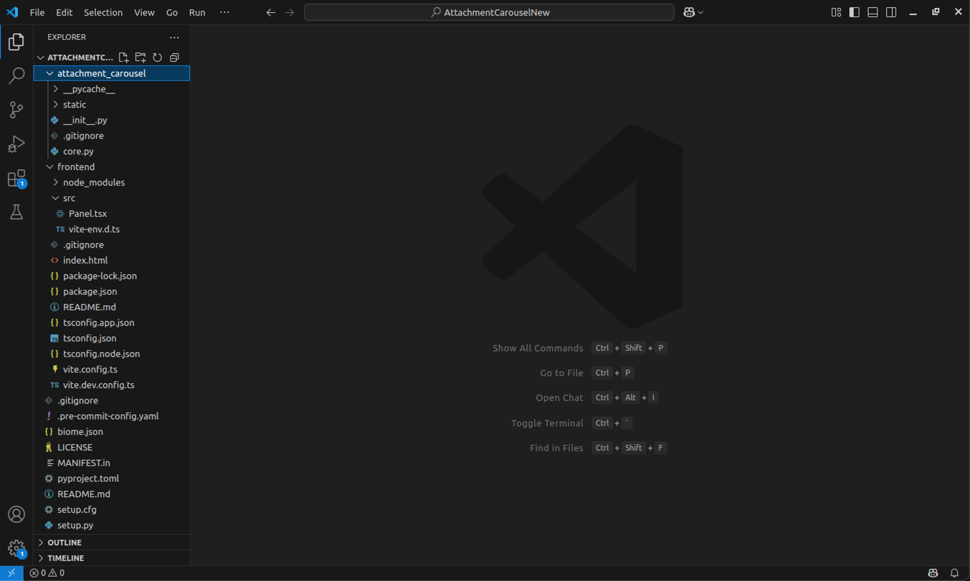
Task: Create a new file in the Explorer
Action: pos(123,57)
